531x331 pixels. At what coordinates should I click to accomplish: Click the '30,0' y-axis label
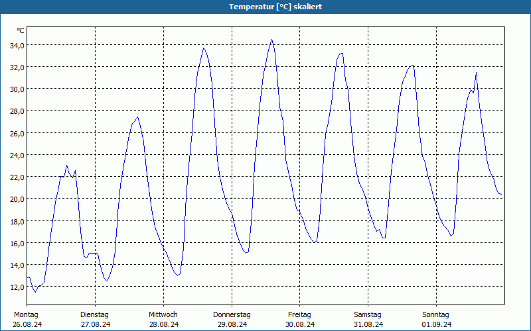(x=17, y=89)
